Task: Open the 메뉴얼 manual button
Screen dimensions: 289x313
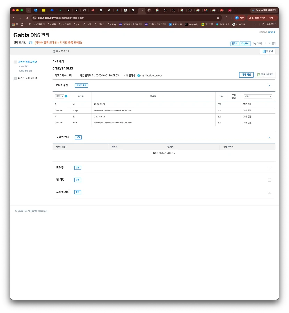Action: 268,51
